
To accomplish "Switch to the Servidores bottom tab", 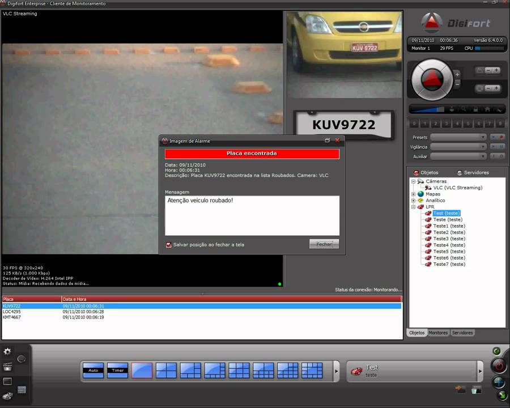I will [462, 333].
